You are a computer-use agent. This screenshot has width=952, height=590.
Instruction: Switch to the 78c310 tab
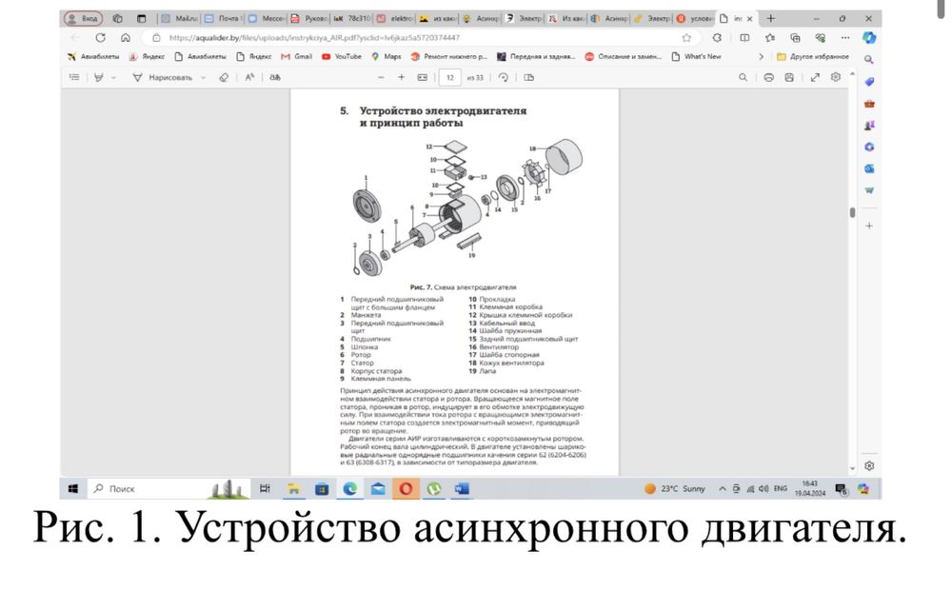click(351, 18)
